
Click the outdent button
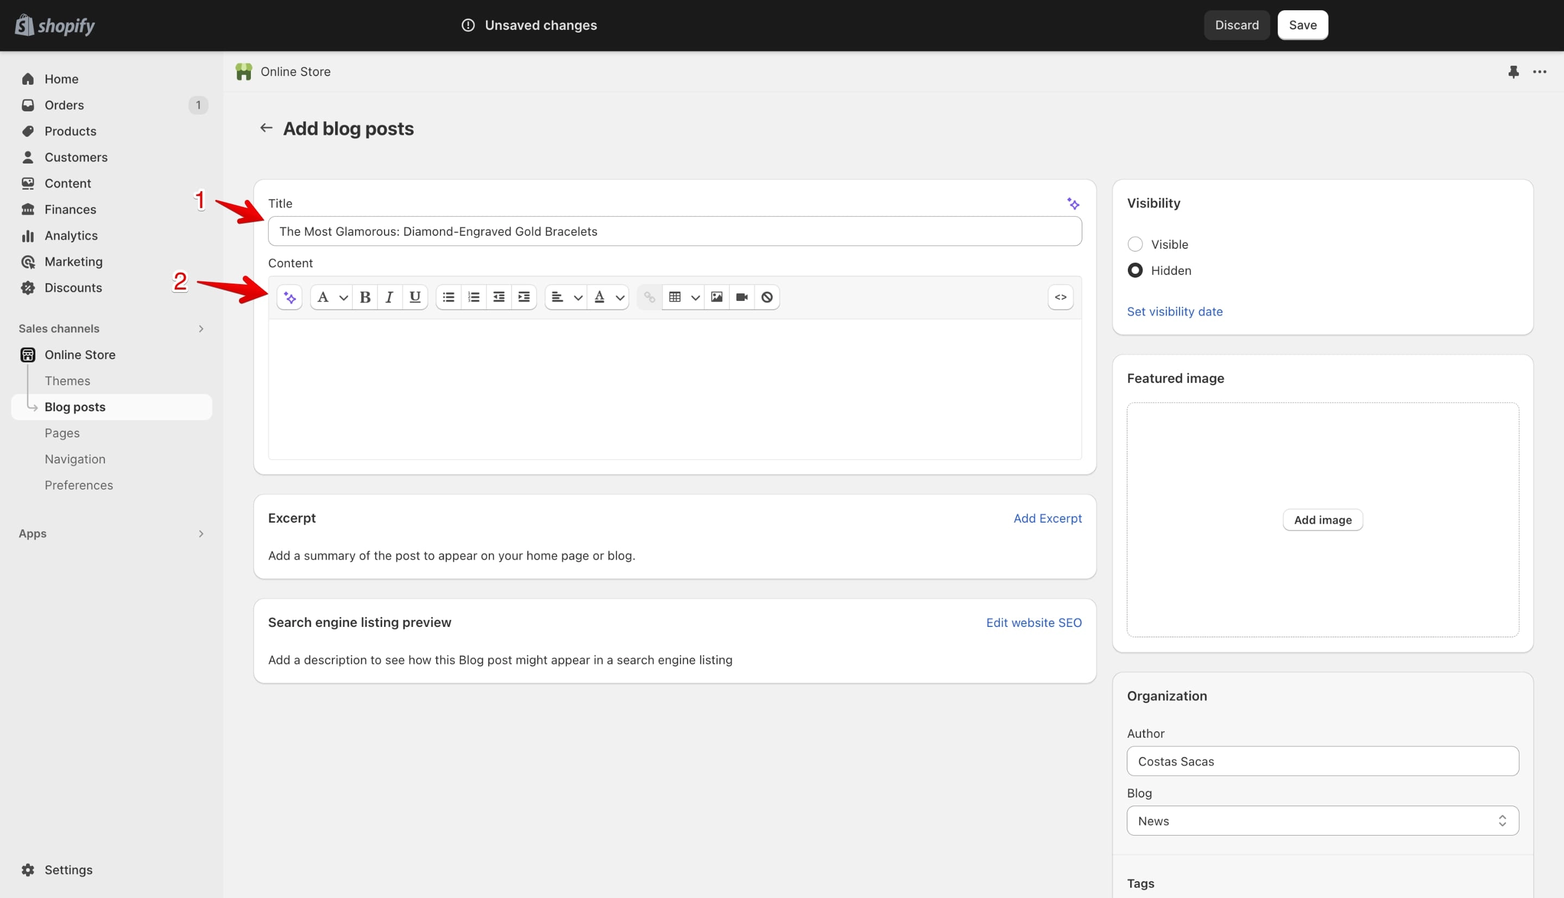click(x=499, y=297)
